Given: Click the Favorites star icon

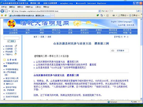Looking at the screenshot, I should (2, 15).
